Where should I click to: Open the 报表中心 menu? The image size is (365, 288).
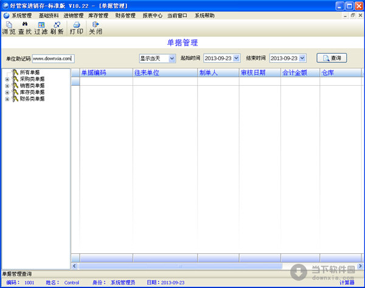click(x=152, y=15)
